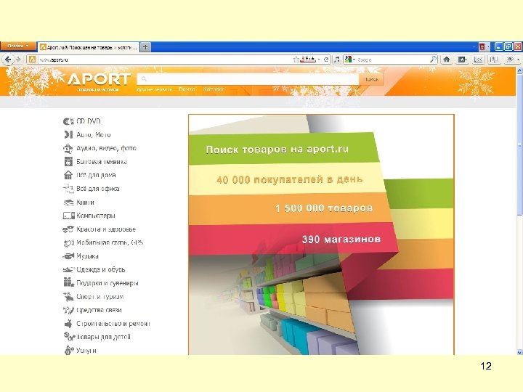
Task: Click the Aport site search field
Action: 248,79
